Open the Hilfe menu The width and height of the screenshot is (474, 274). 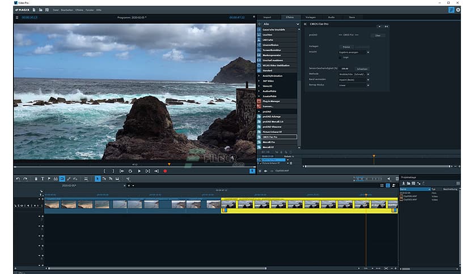(99, 10)
